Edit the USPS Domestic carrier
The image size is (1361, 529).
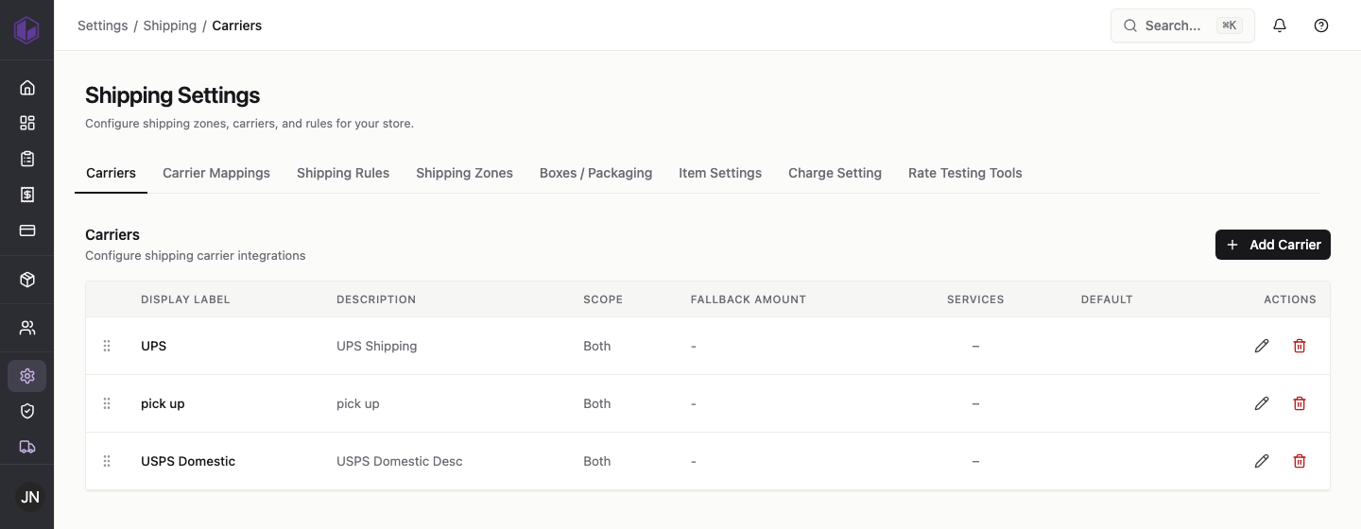tap(1262, 461)
